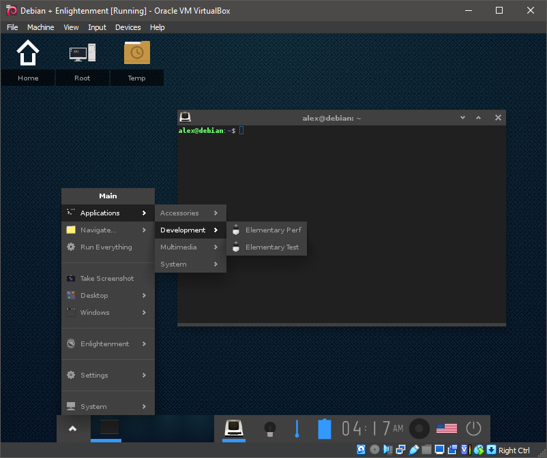Click the round mixer volume knob gadget
547x458 pixels.
coord(419,429)
